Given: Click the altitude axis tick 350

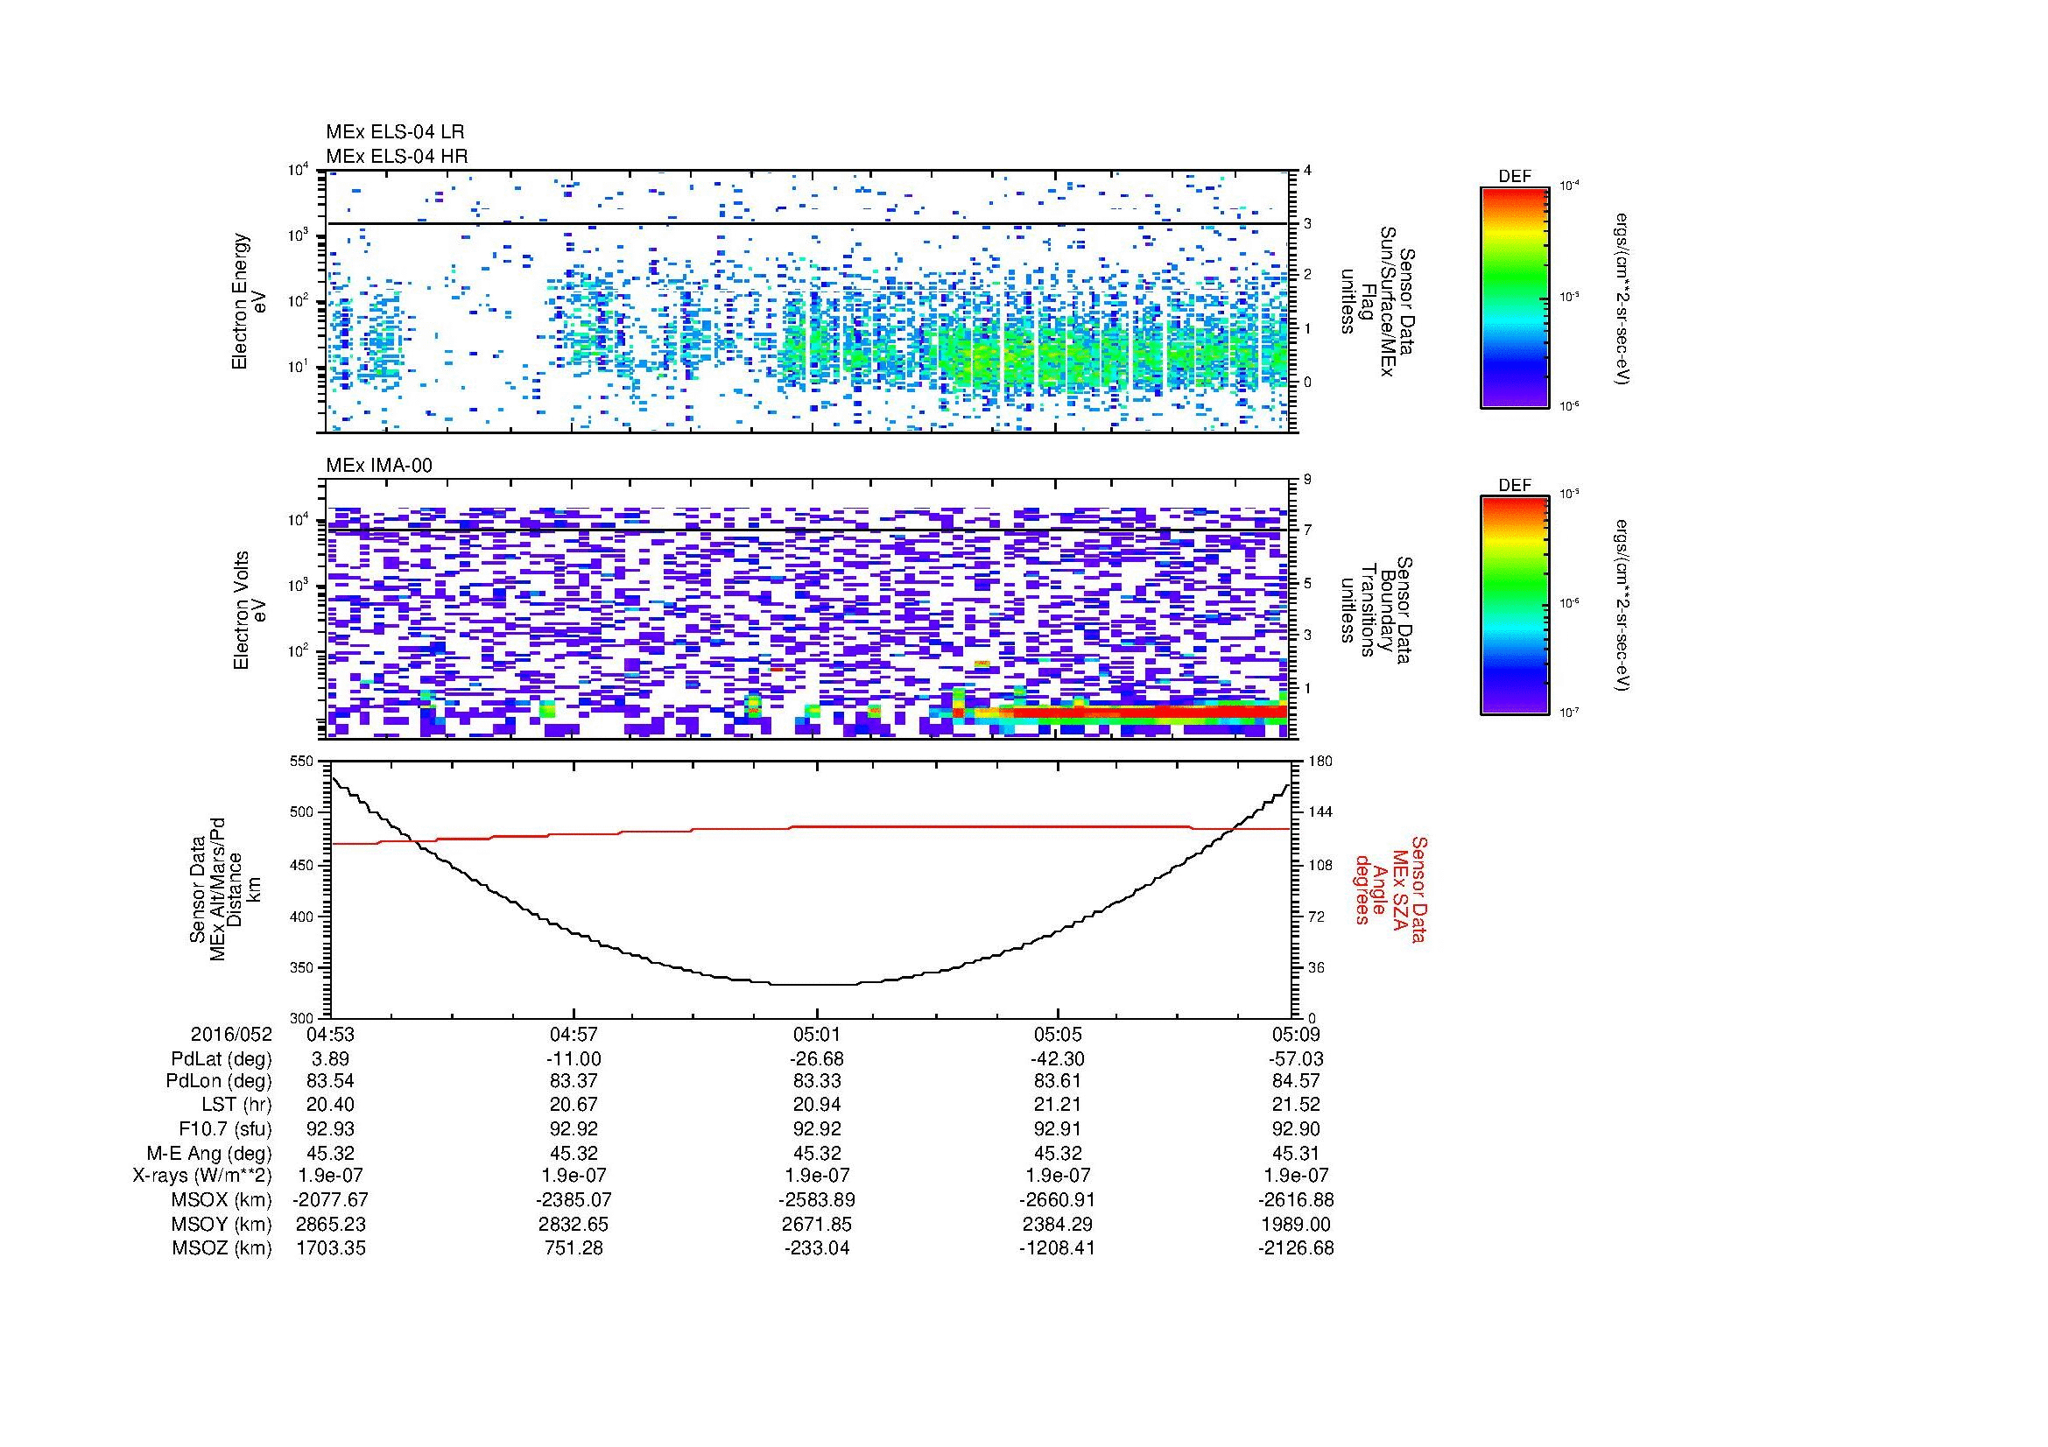Looking at the screenshot, I should 301,966.
